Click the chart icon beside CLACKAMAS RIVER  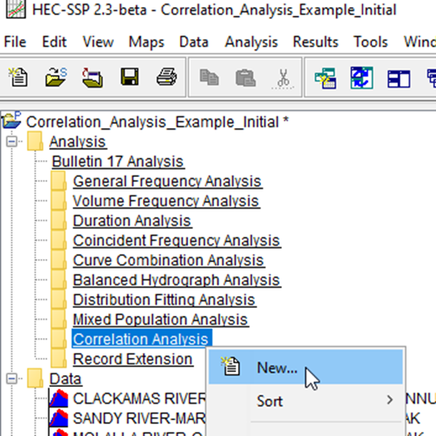[58, 398]
